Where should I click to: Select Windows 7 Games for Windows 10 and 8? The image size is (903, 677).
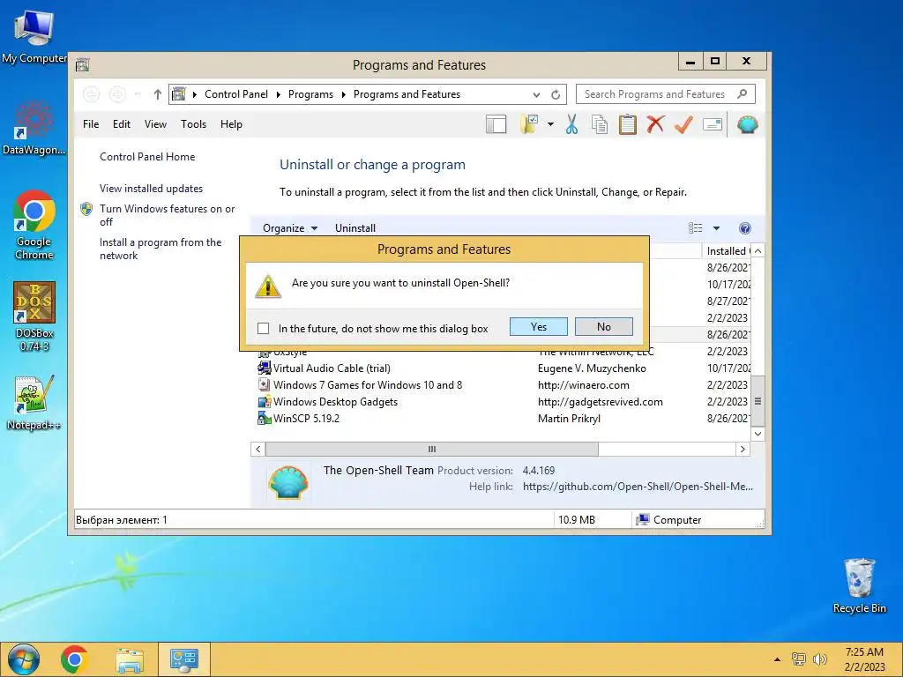[500, 384]
